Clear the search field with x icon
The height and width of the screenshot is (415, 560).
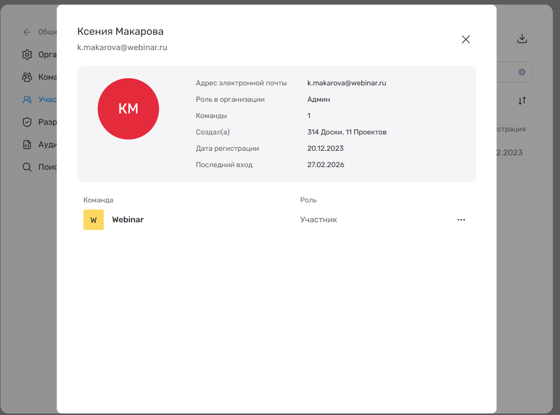click(x=522, y=72)
